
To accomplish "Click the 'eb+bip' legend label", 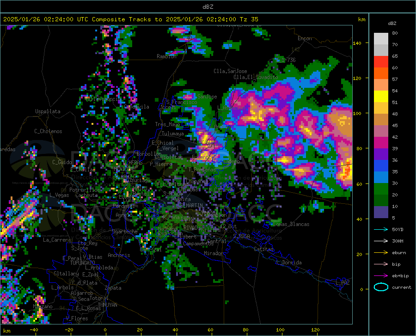I will point(400,276).
